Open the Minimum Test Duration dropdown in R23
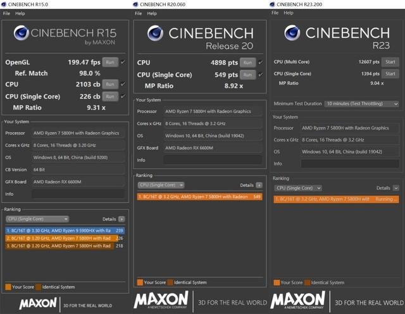The height and width of the screenshot is (314, 405). 361,104
